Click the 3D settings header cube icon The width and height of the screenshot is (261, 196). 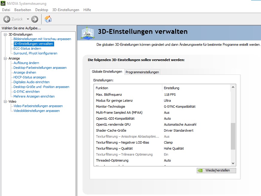pos(88,33)
